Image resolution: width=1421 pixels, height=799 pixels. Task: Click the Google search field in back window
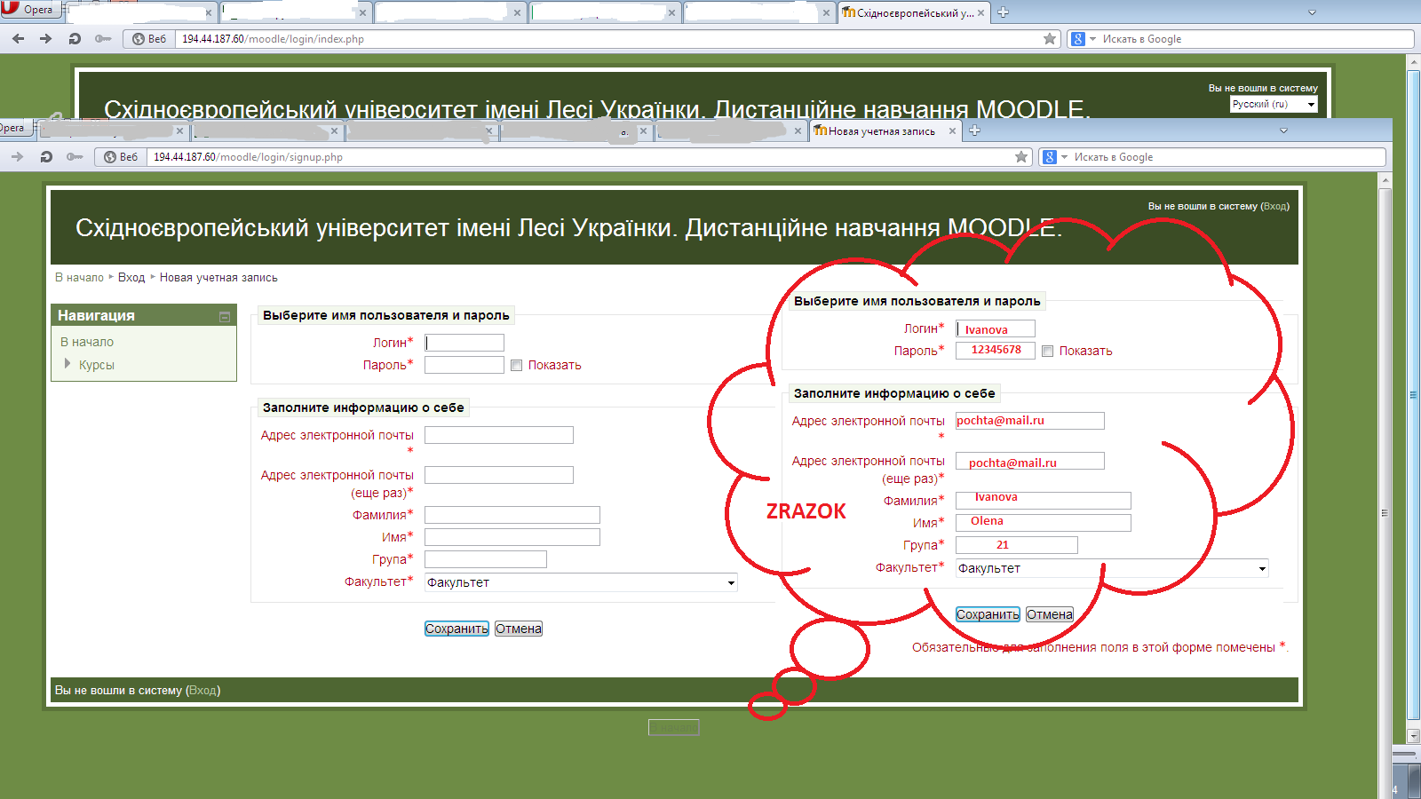[x=1254, y=39]
